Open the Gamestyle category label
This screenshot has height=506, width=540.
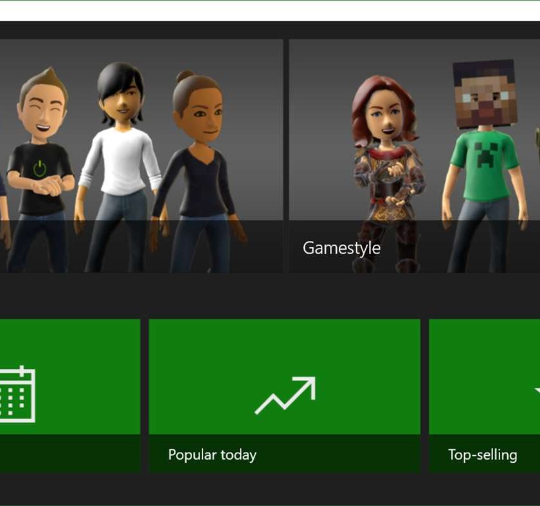[x=341, y=248]
